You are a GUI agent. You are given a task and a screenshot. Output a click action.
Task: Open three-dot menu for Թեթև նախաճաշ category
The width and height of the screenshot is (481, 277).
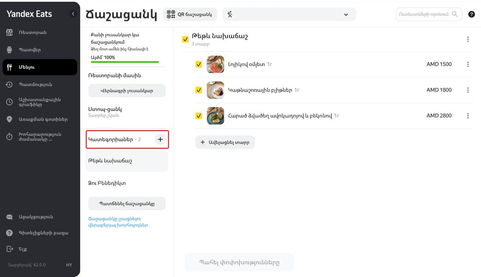click(468, 39)
